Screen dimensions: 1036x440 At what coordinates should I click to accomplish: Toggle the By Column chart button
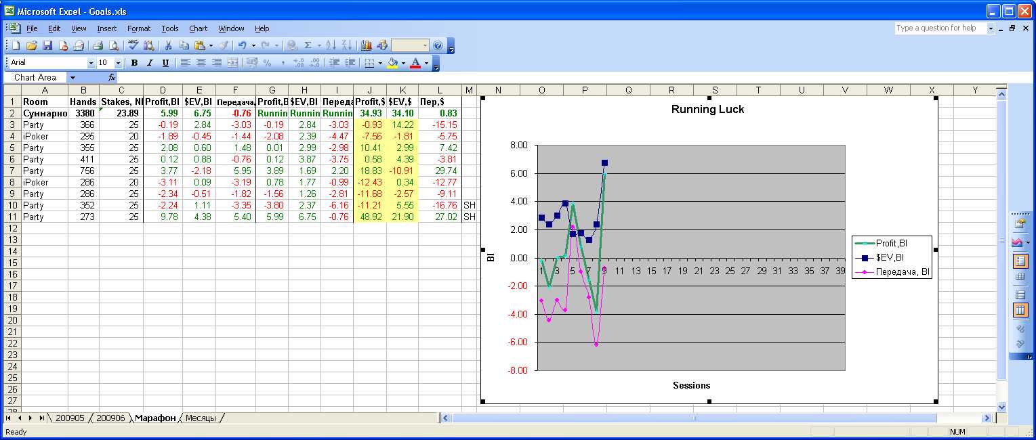click(1019, 311)
